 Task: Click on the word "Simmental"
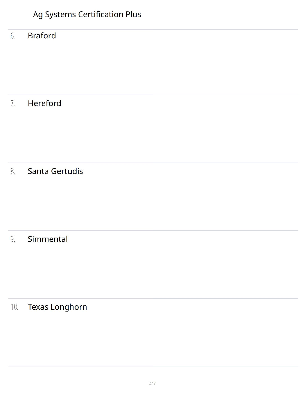point(48,239)
